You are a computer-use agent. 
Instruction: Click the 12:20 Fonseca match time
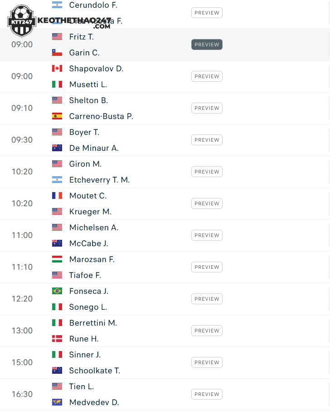[x=22, y=299]
